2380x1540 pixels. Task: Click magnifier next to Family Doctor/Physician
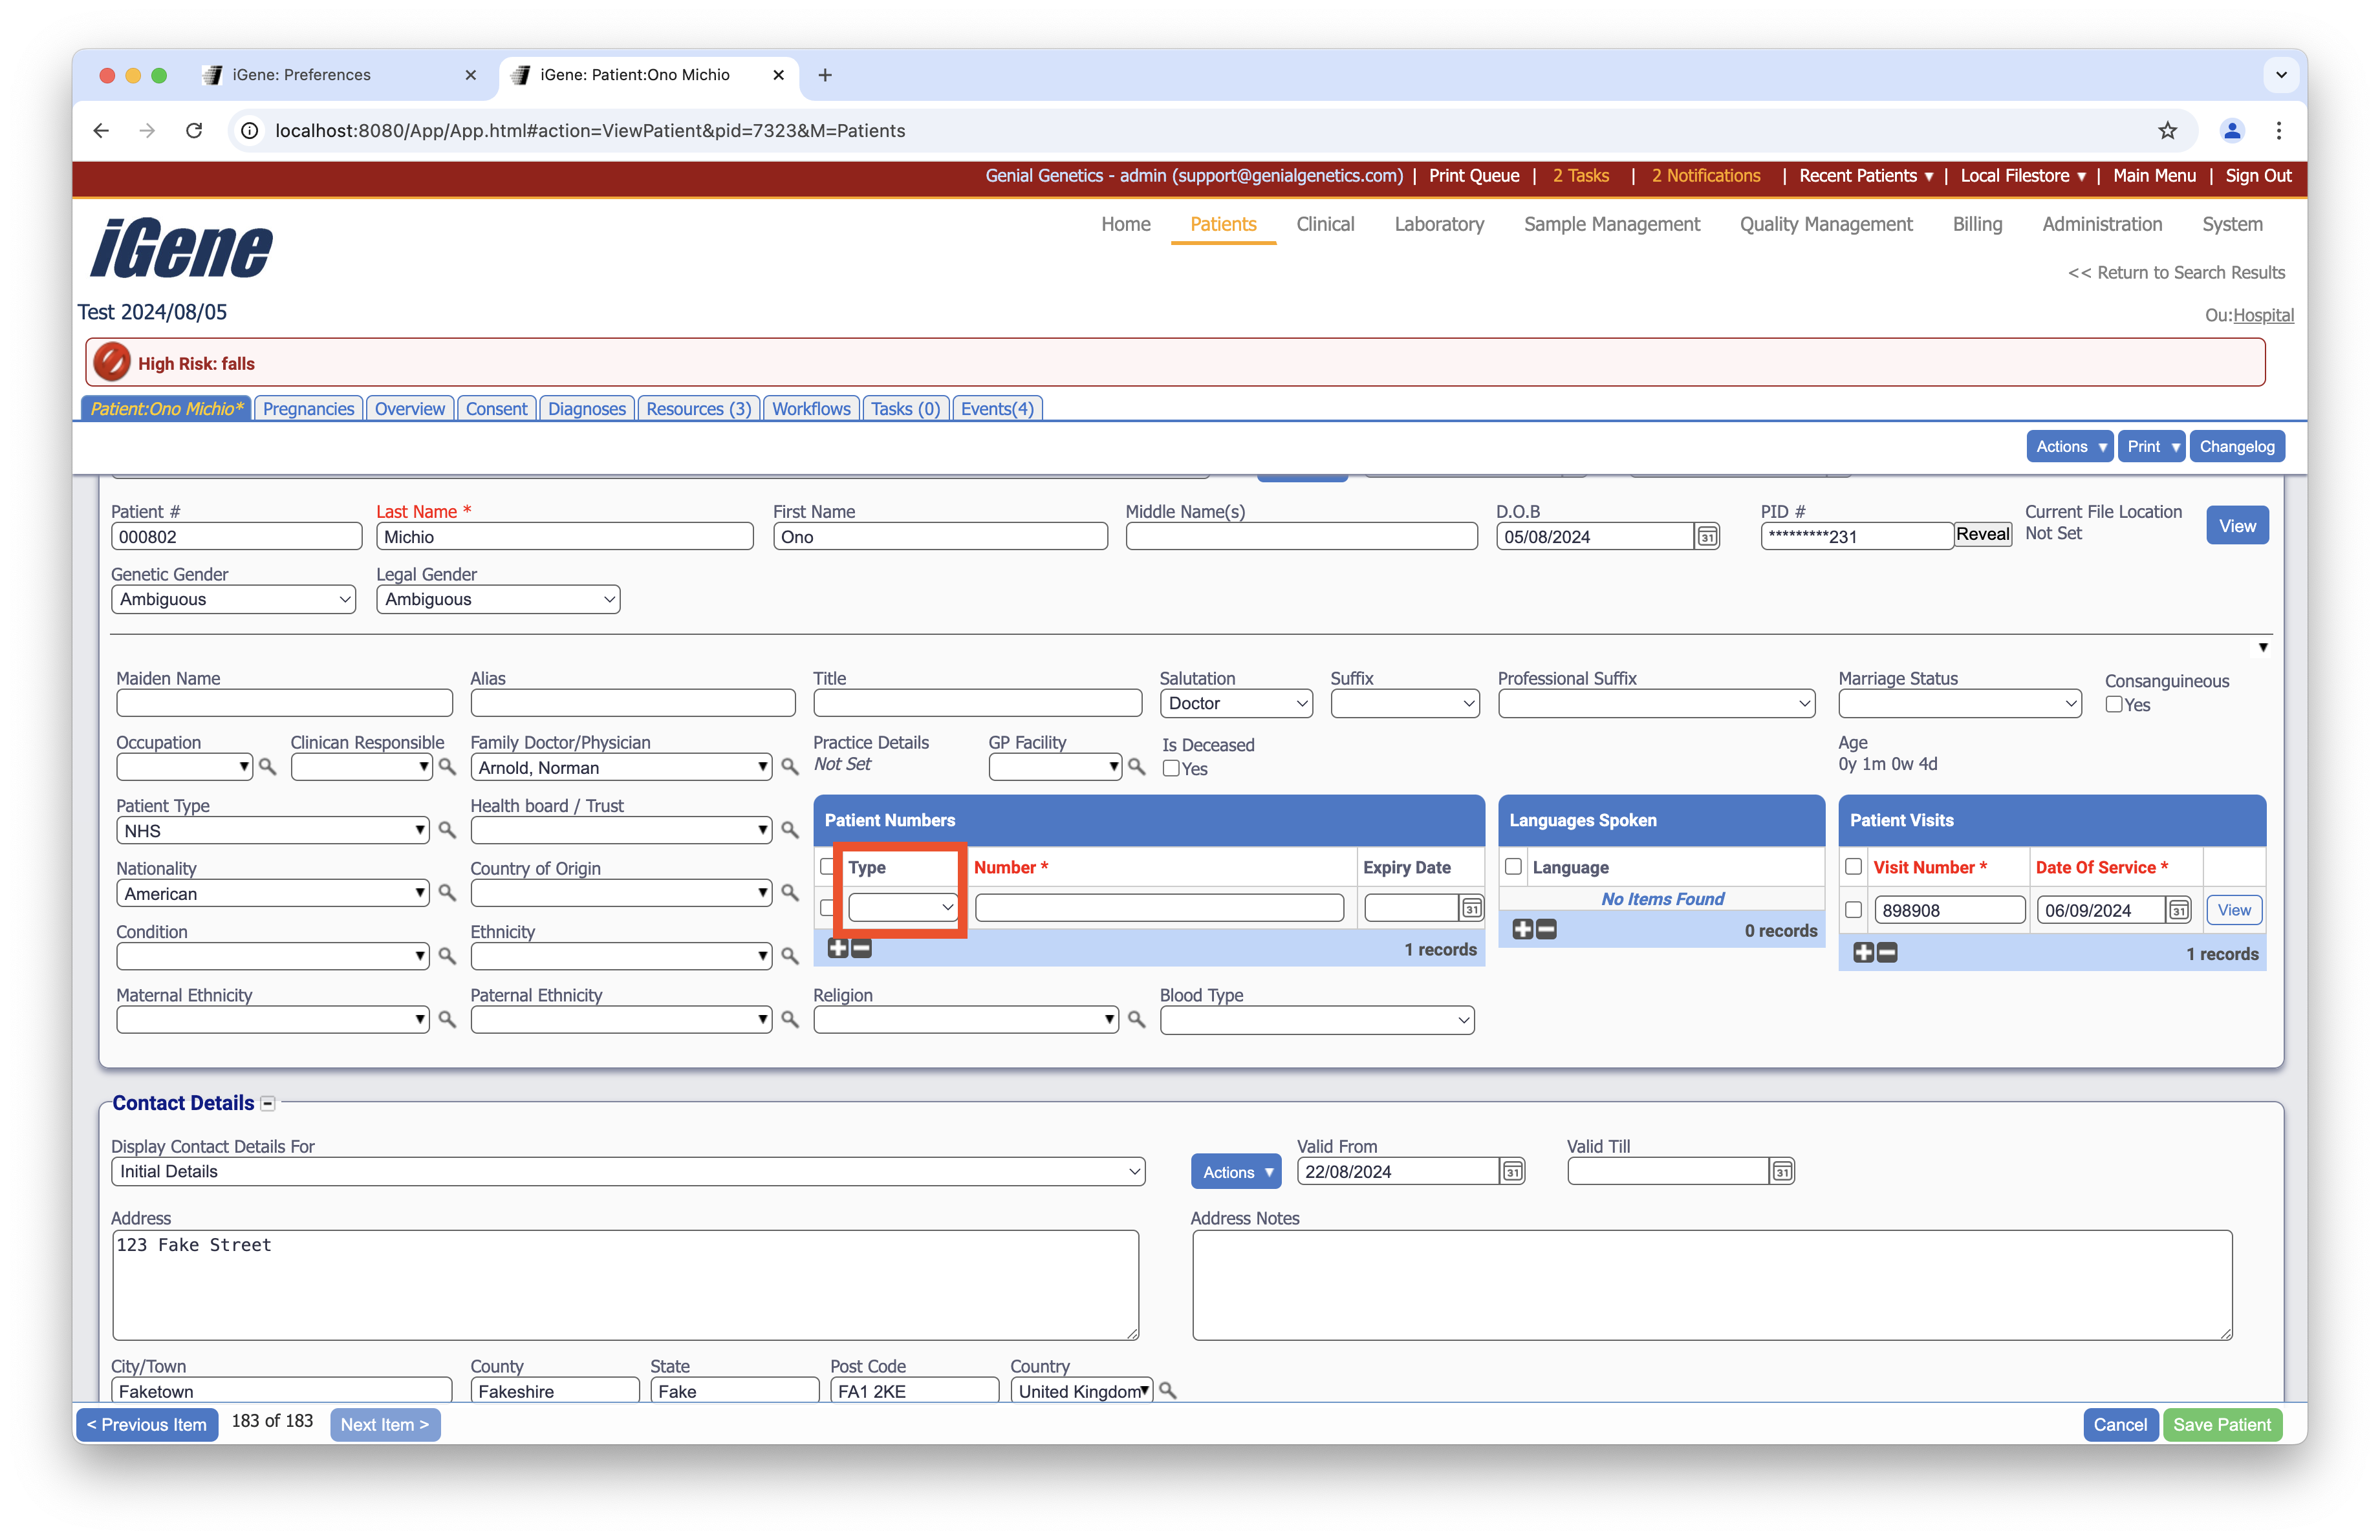point(789,767)
